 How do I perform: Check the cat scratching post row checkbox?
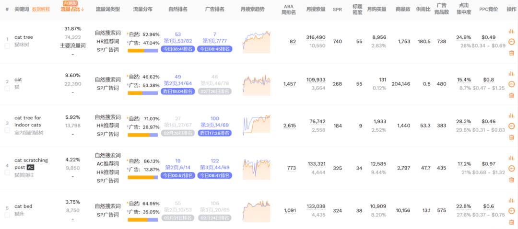click(7, 172)
